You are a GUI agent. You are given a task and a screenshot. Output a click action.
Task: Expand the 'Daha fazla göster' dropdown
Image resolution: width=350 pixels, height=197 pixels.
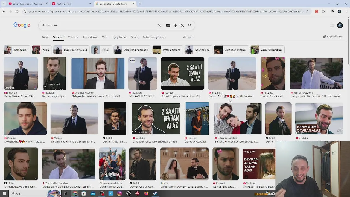coord(154,37)
